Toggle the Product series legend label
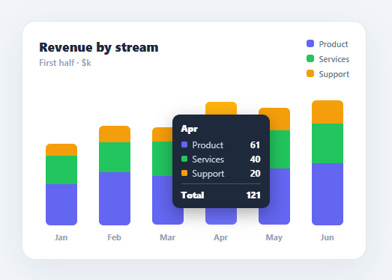This screenshot has height=280, width=392. (x=334, y=44)
